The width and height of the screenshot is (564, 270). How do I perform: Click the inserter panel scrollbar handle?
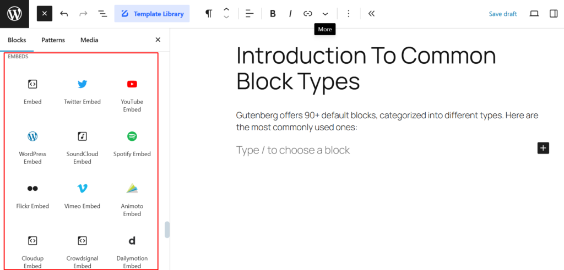[x=167, y=229]
